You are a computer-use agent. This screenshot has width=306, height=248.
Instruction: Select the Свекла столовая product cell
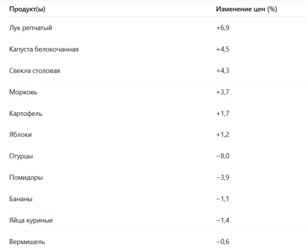pos(34,70)
